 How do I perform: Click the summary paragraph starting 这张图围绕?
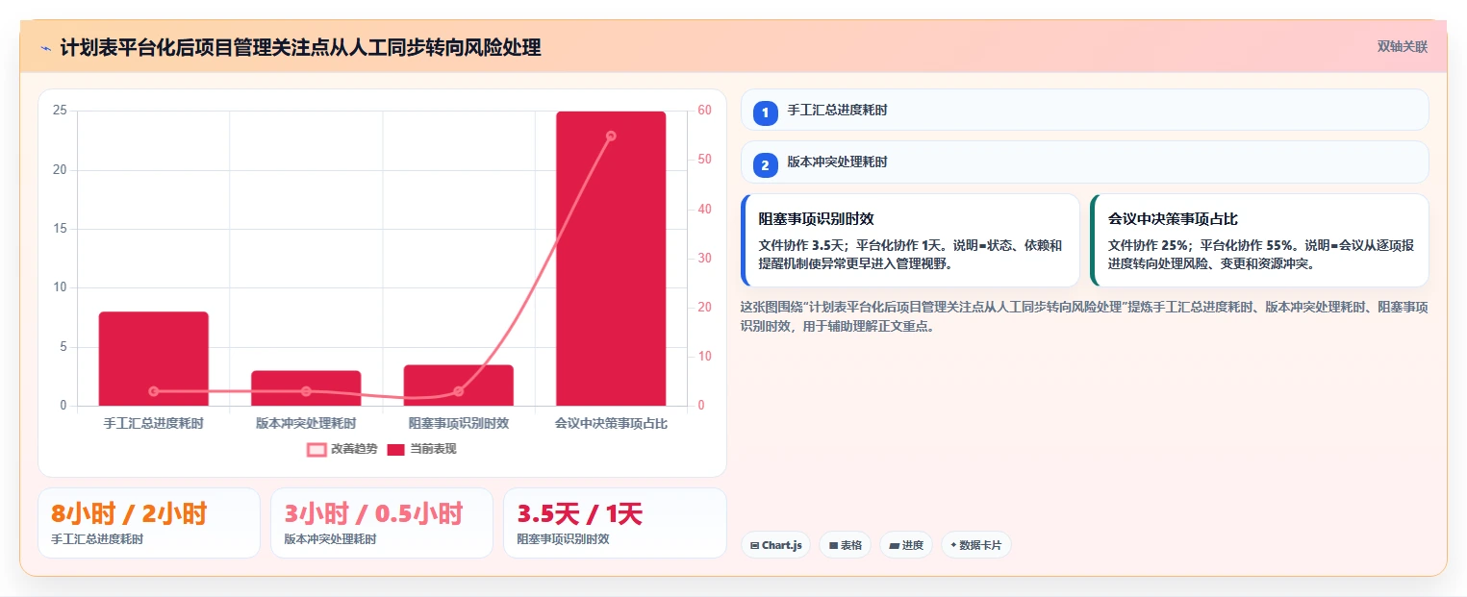(1084, 316)
